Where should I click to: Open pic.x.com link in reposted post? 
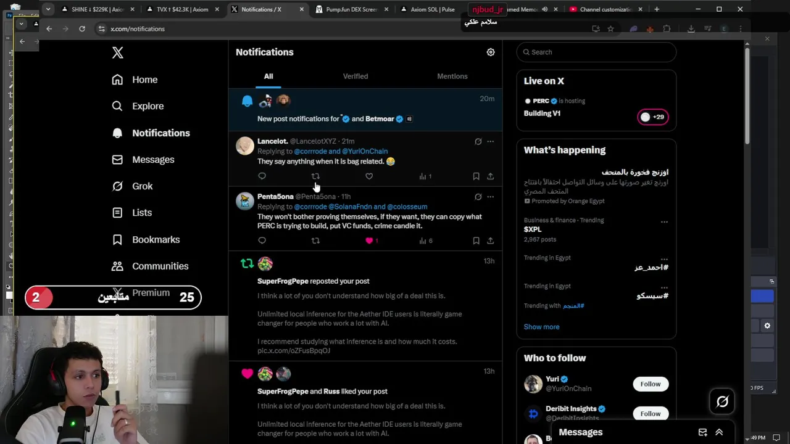[294, 351]
